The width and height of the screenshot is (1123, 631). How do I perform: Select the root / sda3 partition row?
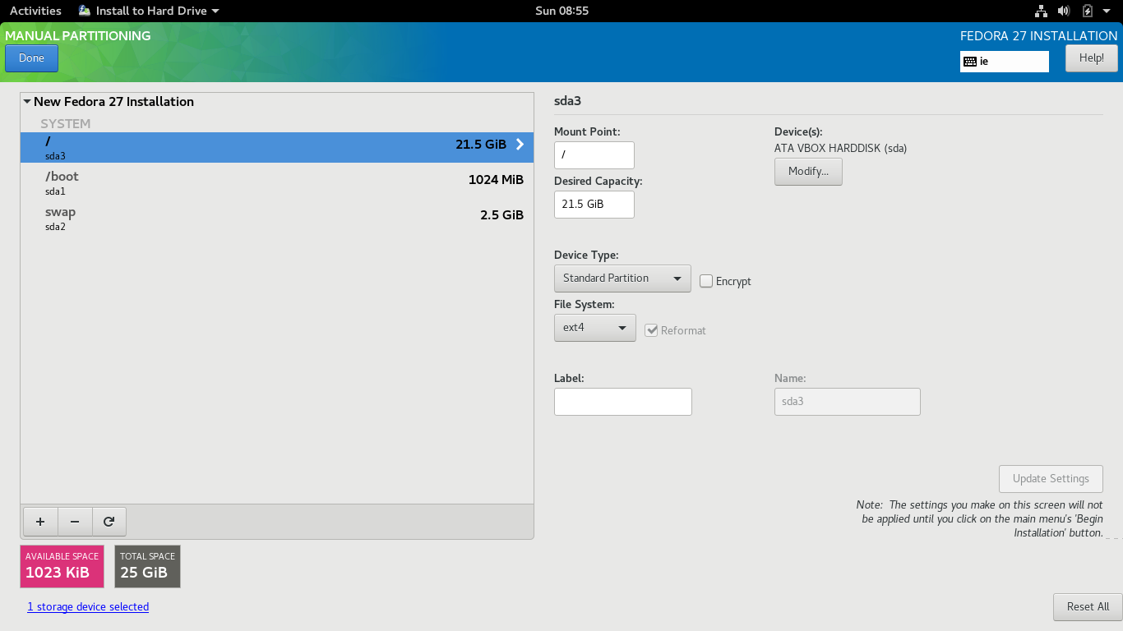click(277, 147)
